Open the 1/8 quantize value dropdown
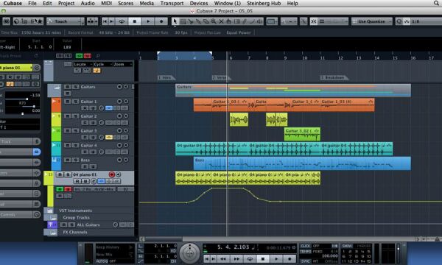442x265 pixels. click(426, 21)
